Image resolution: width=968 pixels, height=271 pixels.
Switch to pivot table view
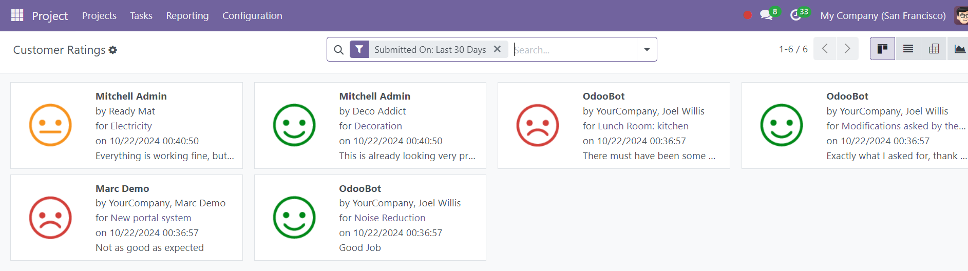[x=934, y=49]
